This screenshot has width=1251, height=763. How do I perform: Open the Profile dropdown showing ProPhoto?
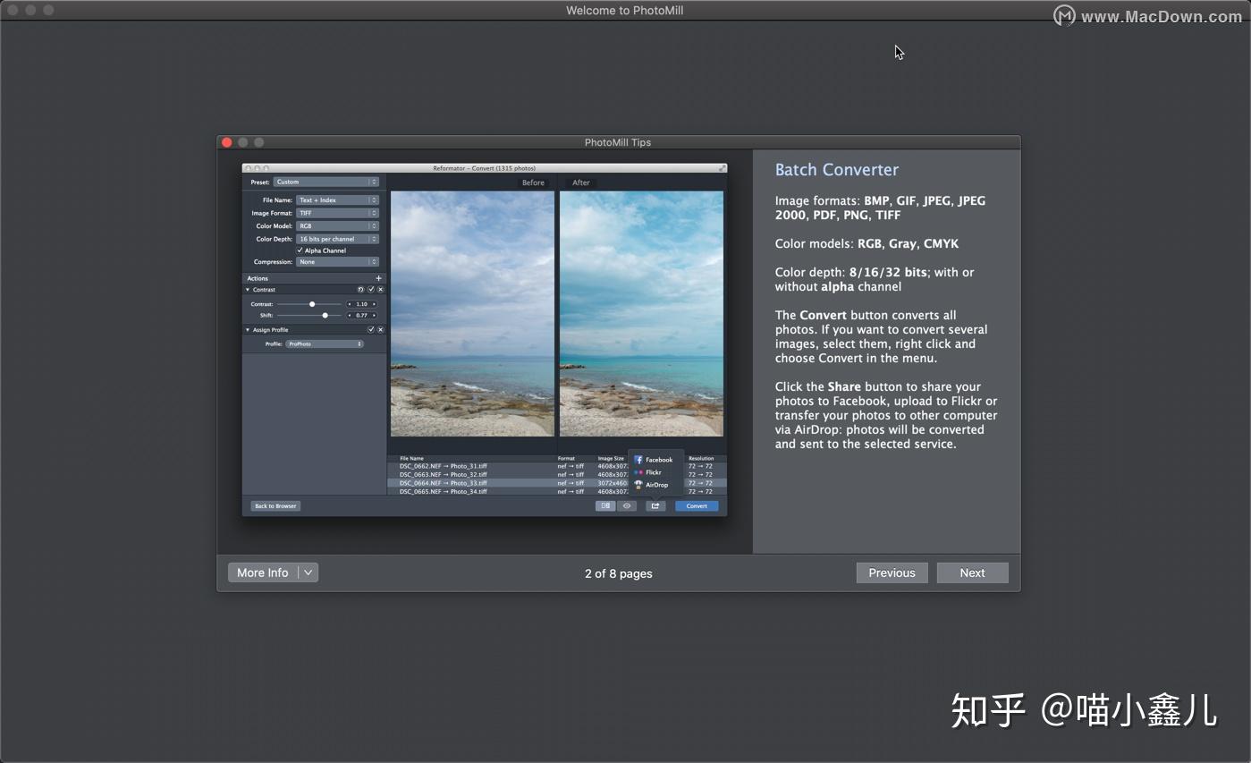click(x=325, y=344)
